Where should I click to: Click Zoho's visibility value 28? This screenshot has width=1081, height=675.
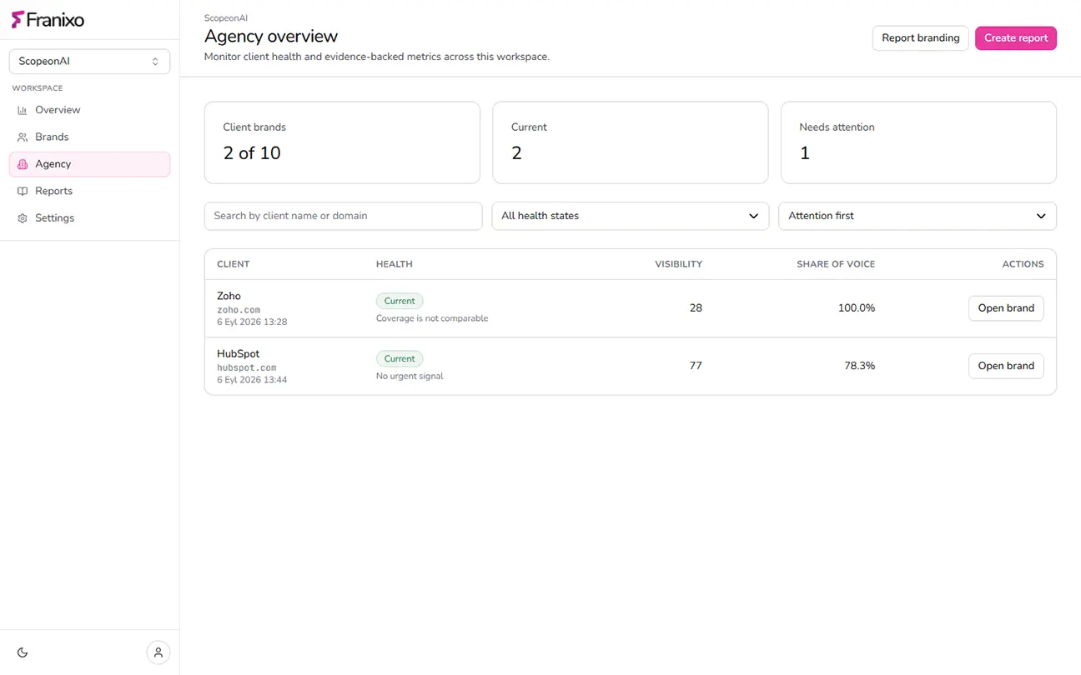click(696, 308)
